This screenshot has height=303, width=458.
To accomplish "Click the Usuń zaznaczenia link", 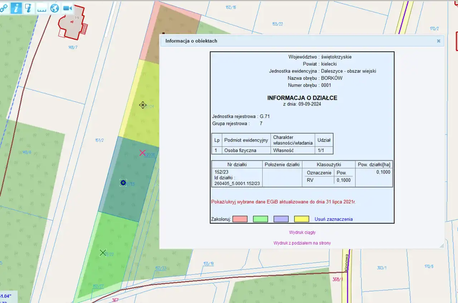I will click(333, 219).
